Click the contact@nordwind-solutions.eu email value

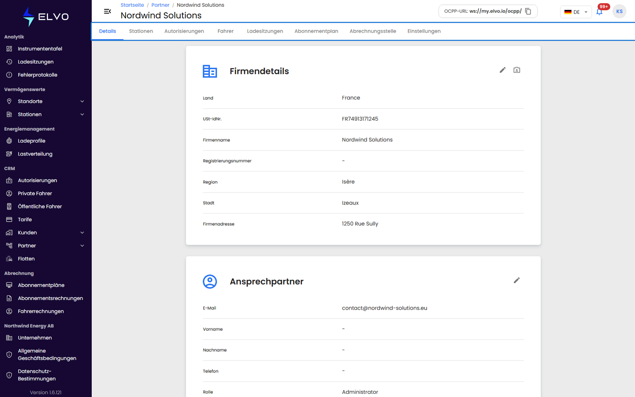[x=385, y=308]
